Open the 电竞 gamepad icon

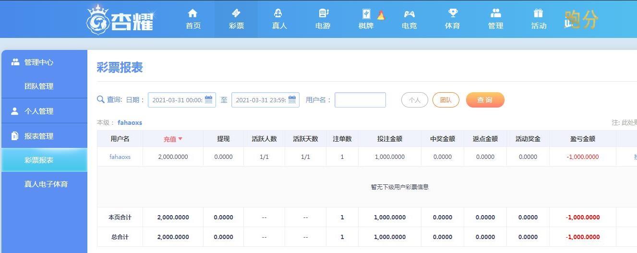pyautogui.click(x=409, y=13)
